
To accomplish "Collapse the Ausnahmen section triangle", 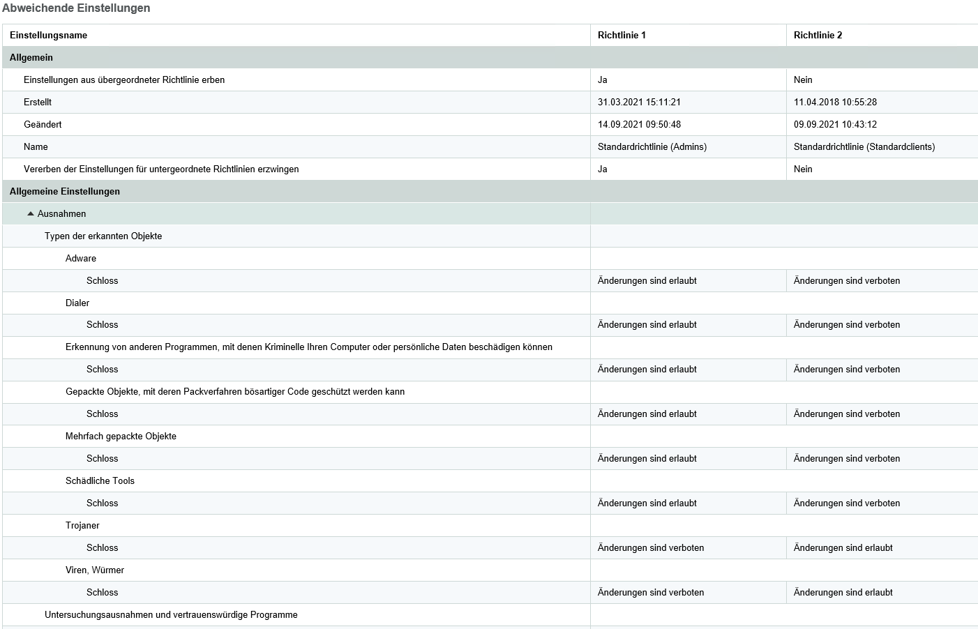I will (x=30, y=214).
